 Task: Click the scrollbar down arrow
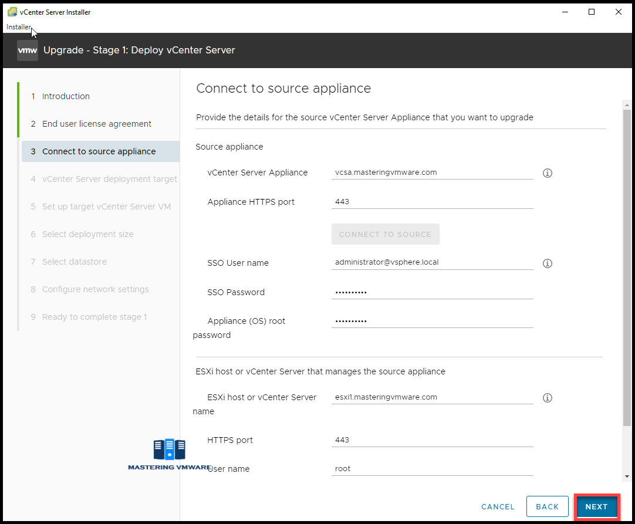coord(627,476)
